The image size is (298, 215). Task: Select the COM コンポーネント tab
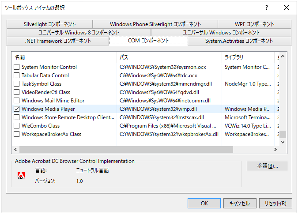pyautogui.click(x=148, y=41)
